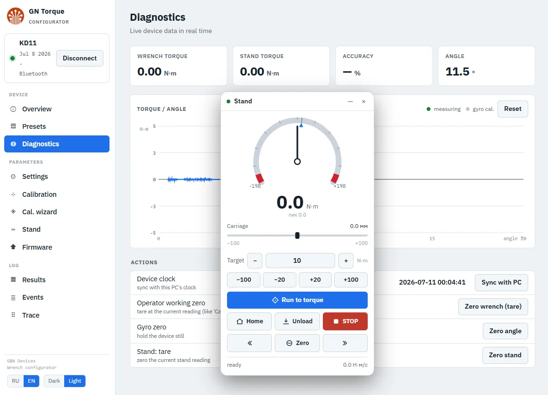Click the house icon on the Home button
Image resolution: width=548 pixels, height=395 pixels.
coord(240,321)
